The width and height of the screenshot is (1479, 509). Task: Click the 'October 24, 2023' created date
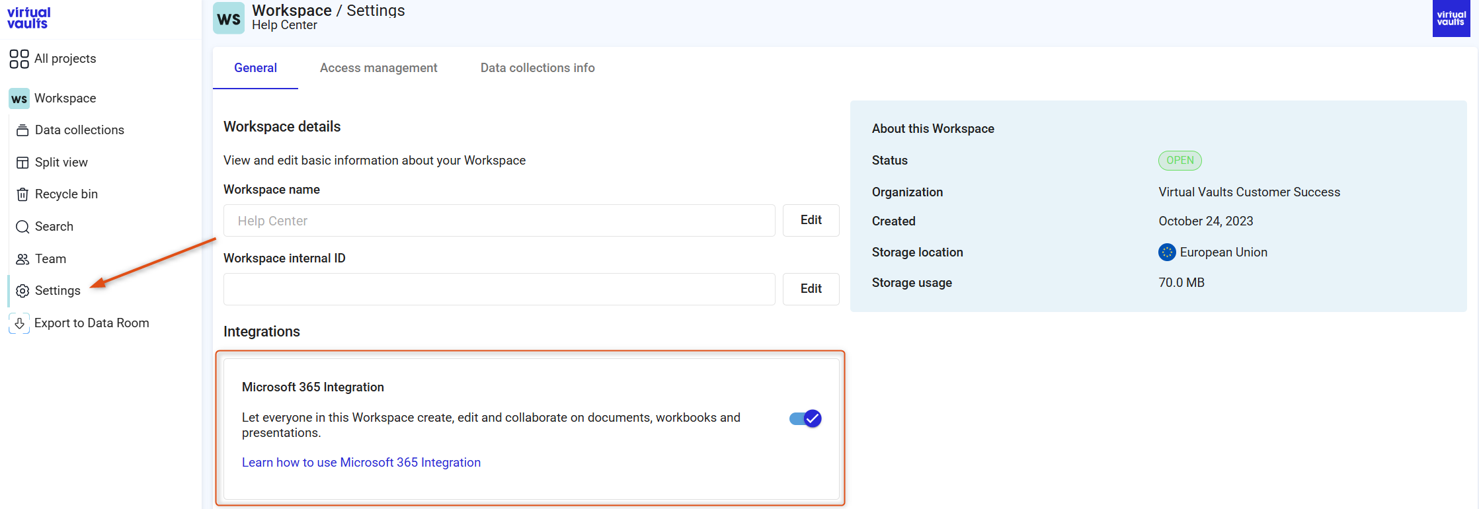click(1205, 221)
